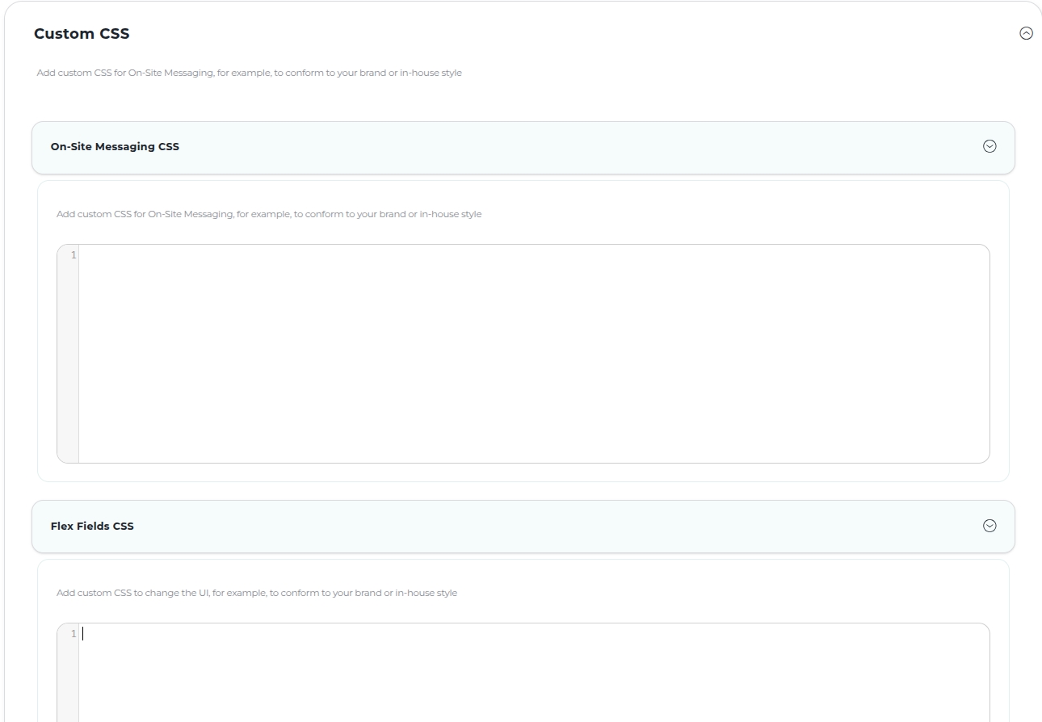Select line number 1 in On-Site Messaging editor

[74, 255]
